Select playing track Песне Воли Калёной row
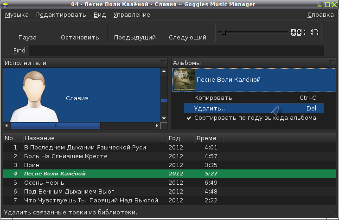This screenshot has width=339, height=220. 170,174
